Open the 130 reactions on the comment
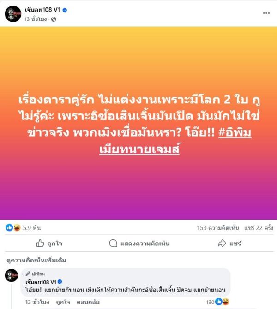This screenshot has height=309, width=277. tap(217, 302)
